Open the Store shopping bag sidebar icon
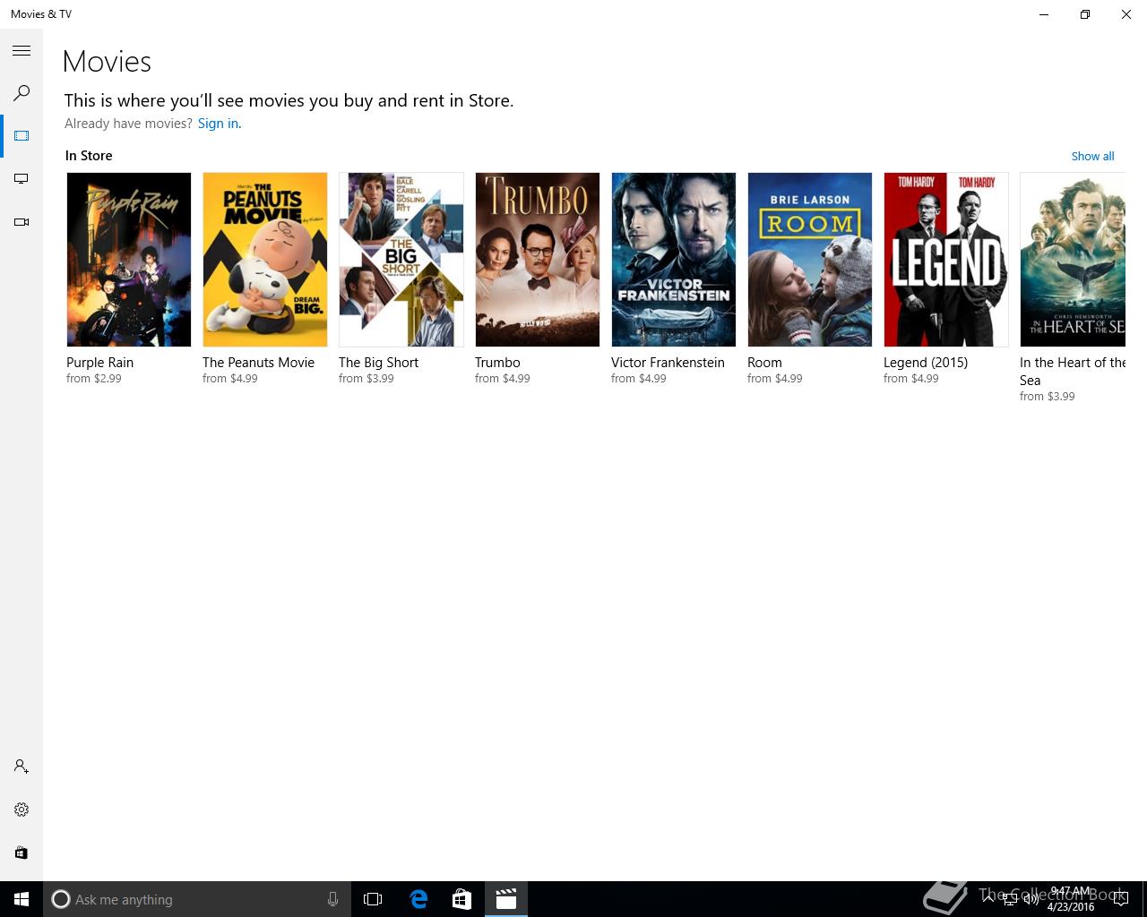 pyautogui.click(x=22, y=853)
